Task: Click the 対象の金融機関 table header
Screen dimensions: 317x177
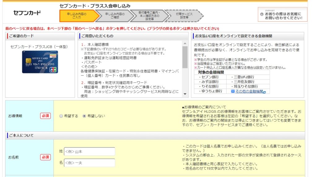Action: pos(232,72)
